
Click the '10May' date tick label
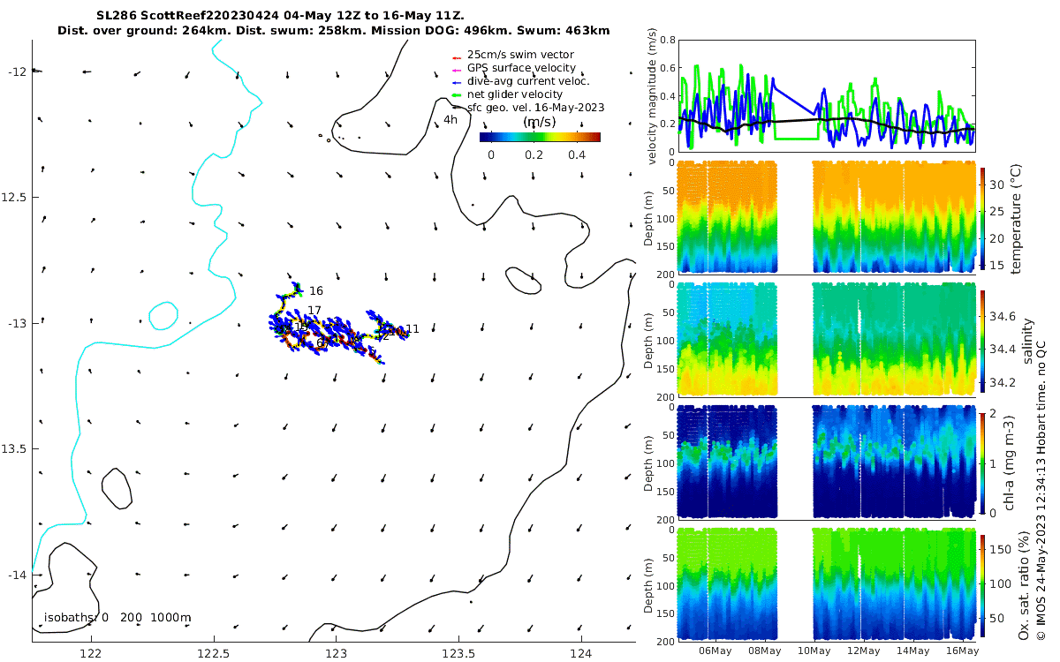[x=814, y=651]
